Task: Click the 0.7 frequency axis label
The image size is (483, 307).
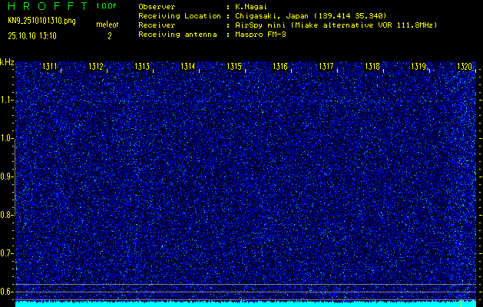Action: point(7,253)
